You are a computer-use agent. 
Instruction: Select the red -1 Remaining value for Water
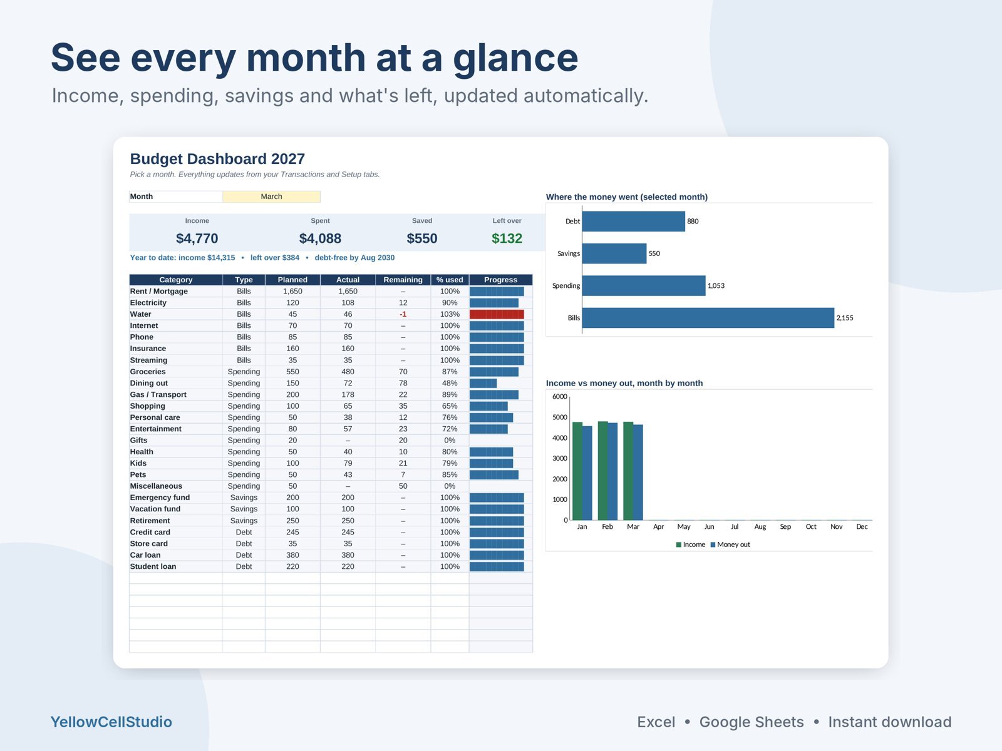pyautogui.click(x=403, y=314)
